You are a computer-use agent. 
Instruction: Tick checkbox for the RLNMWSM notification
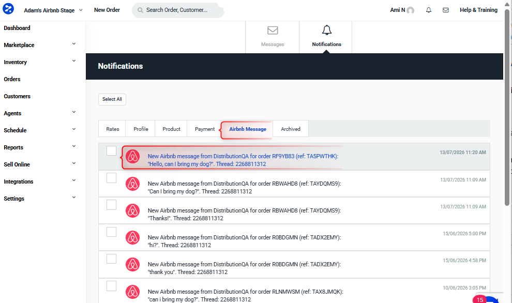[x=111, y=286]
